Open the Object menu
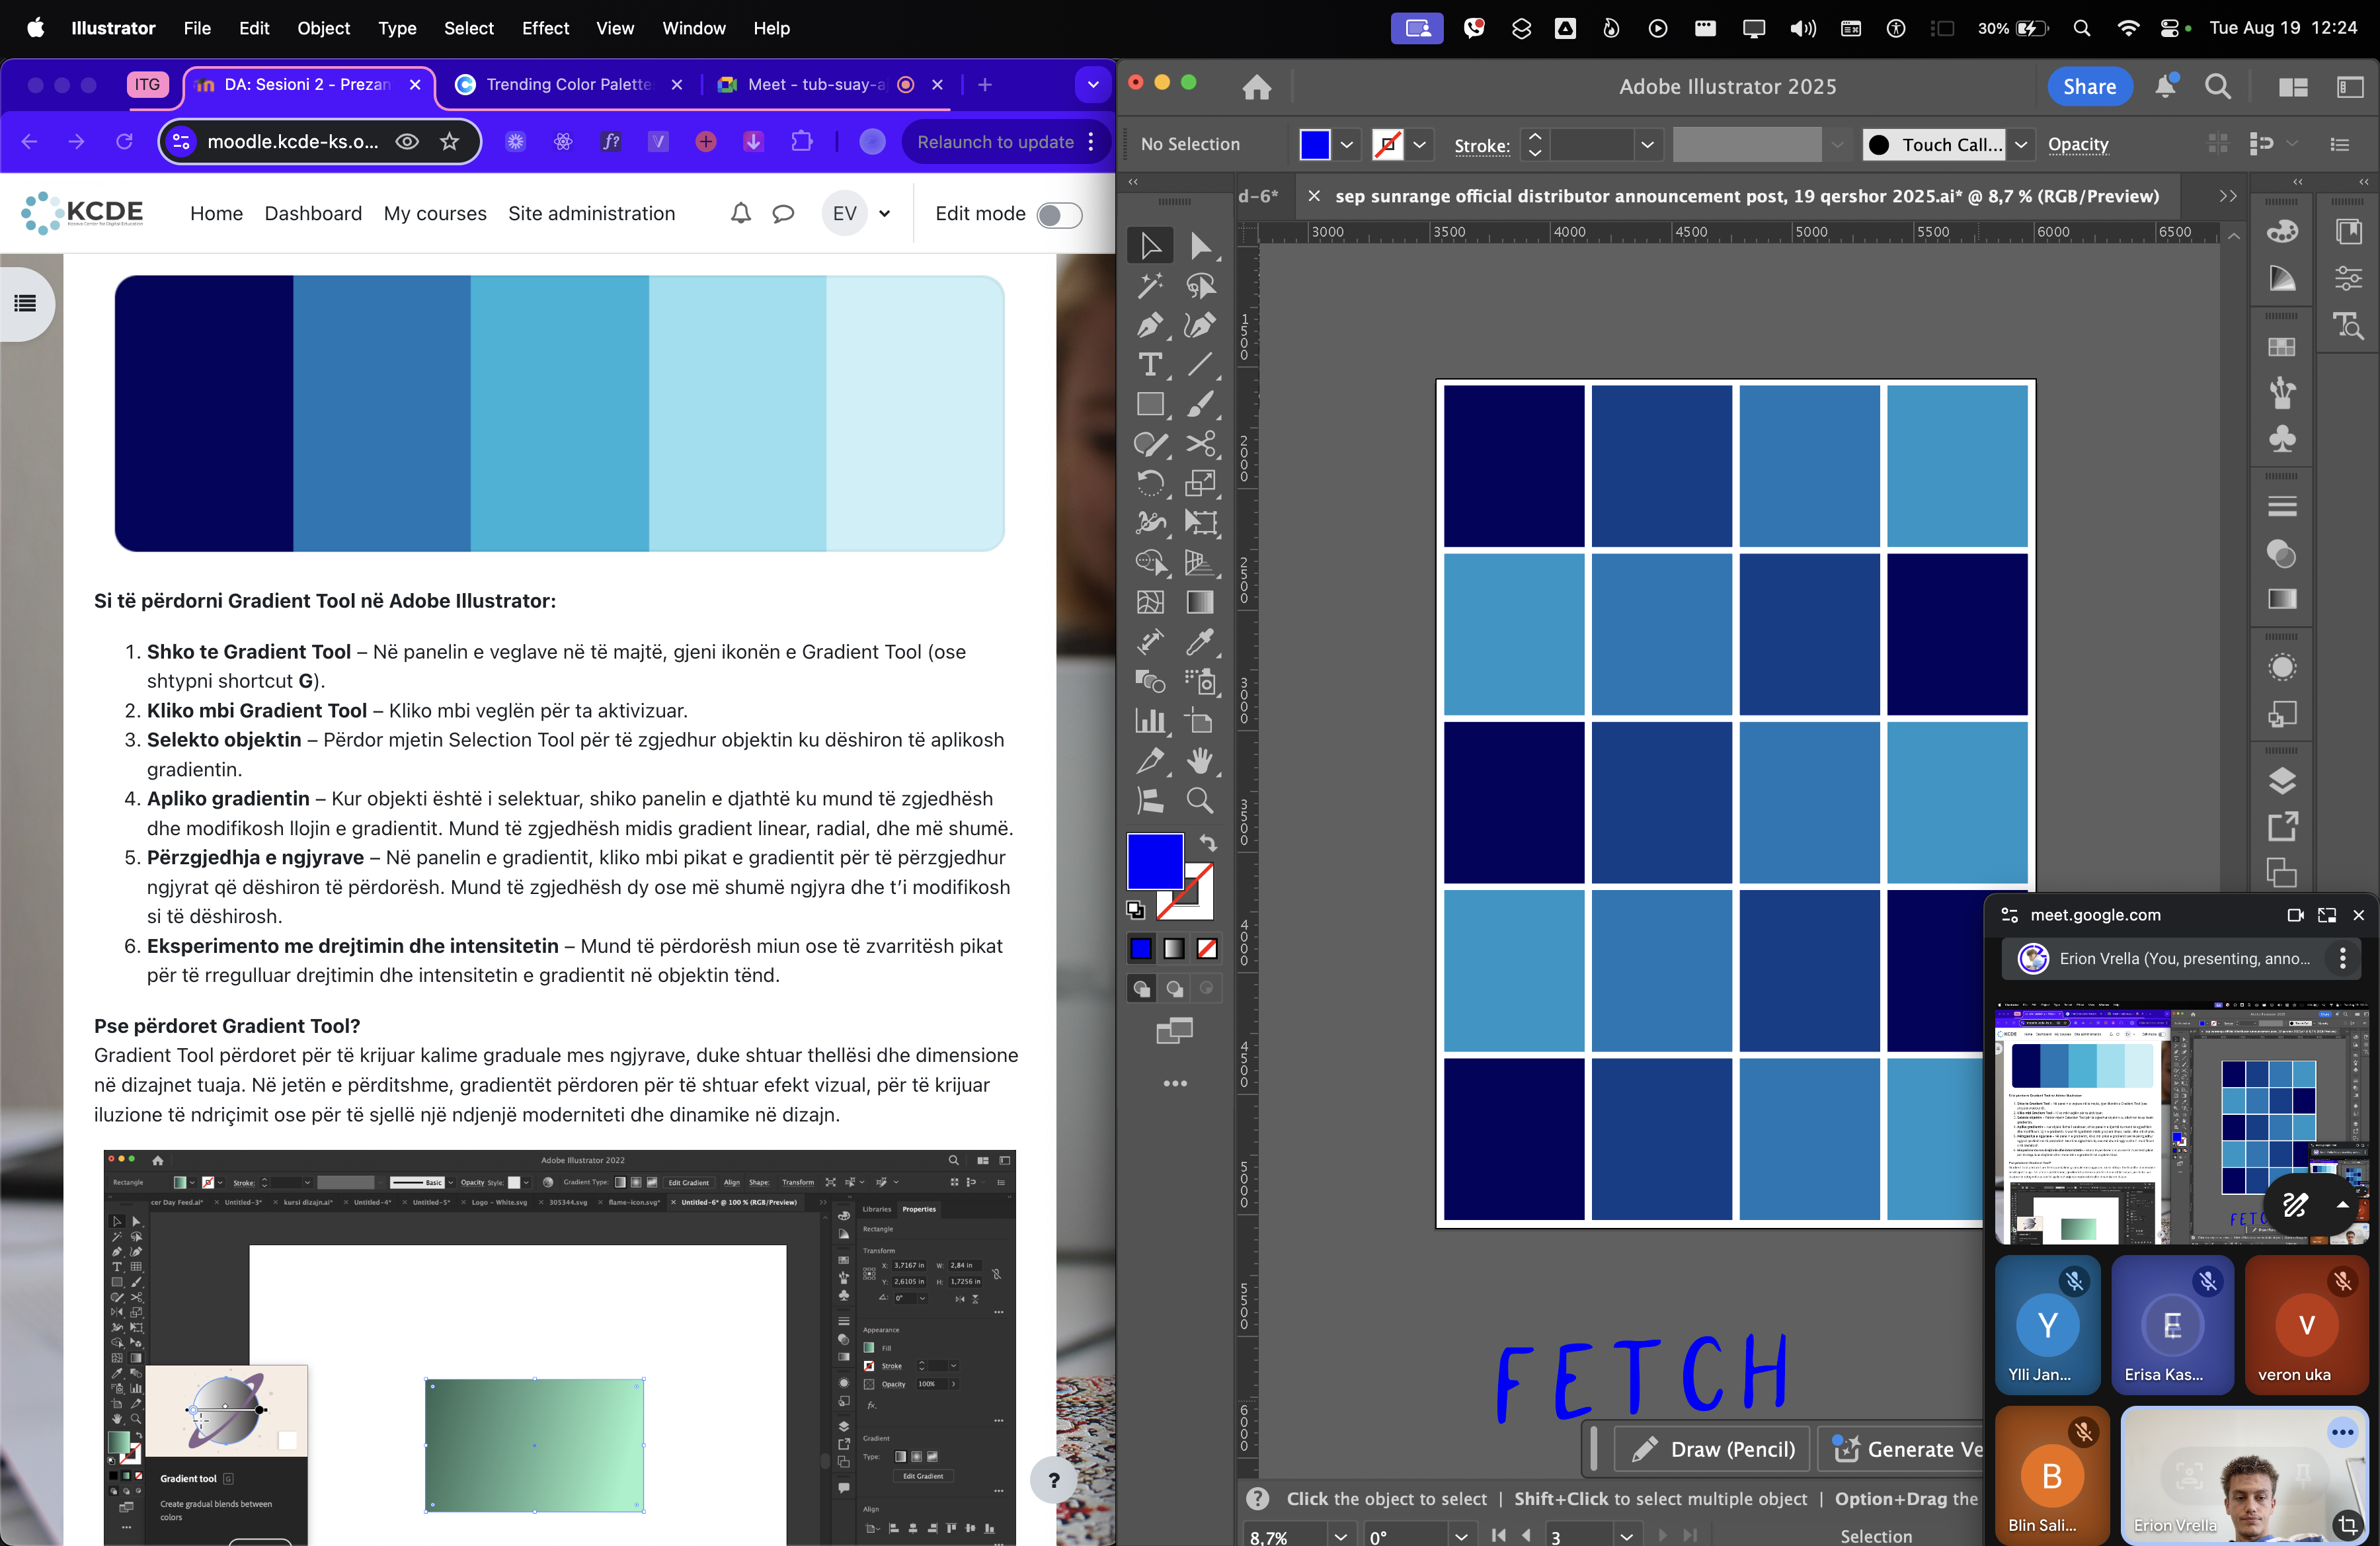 (323, 28)
